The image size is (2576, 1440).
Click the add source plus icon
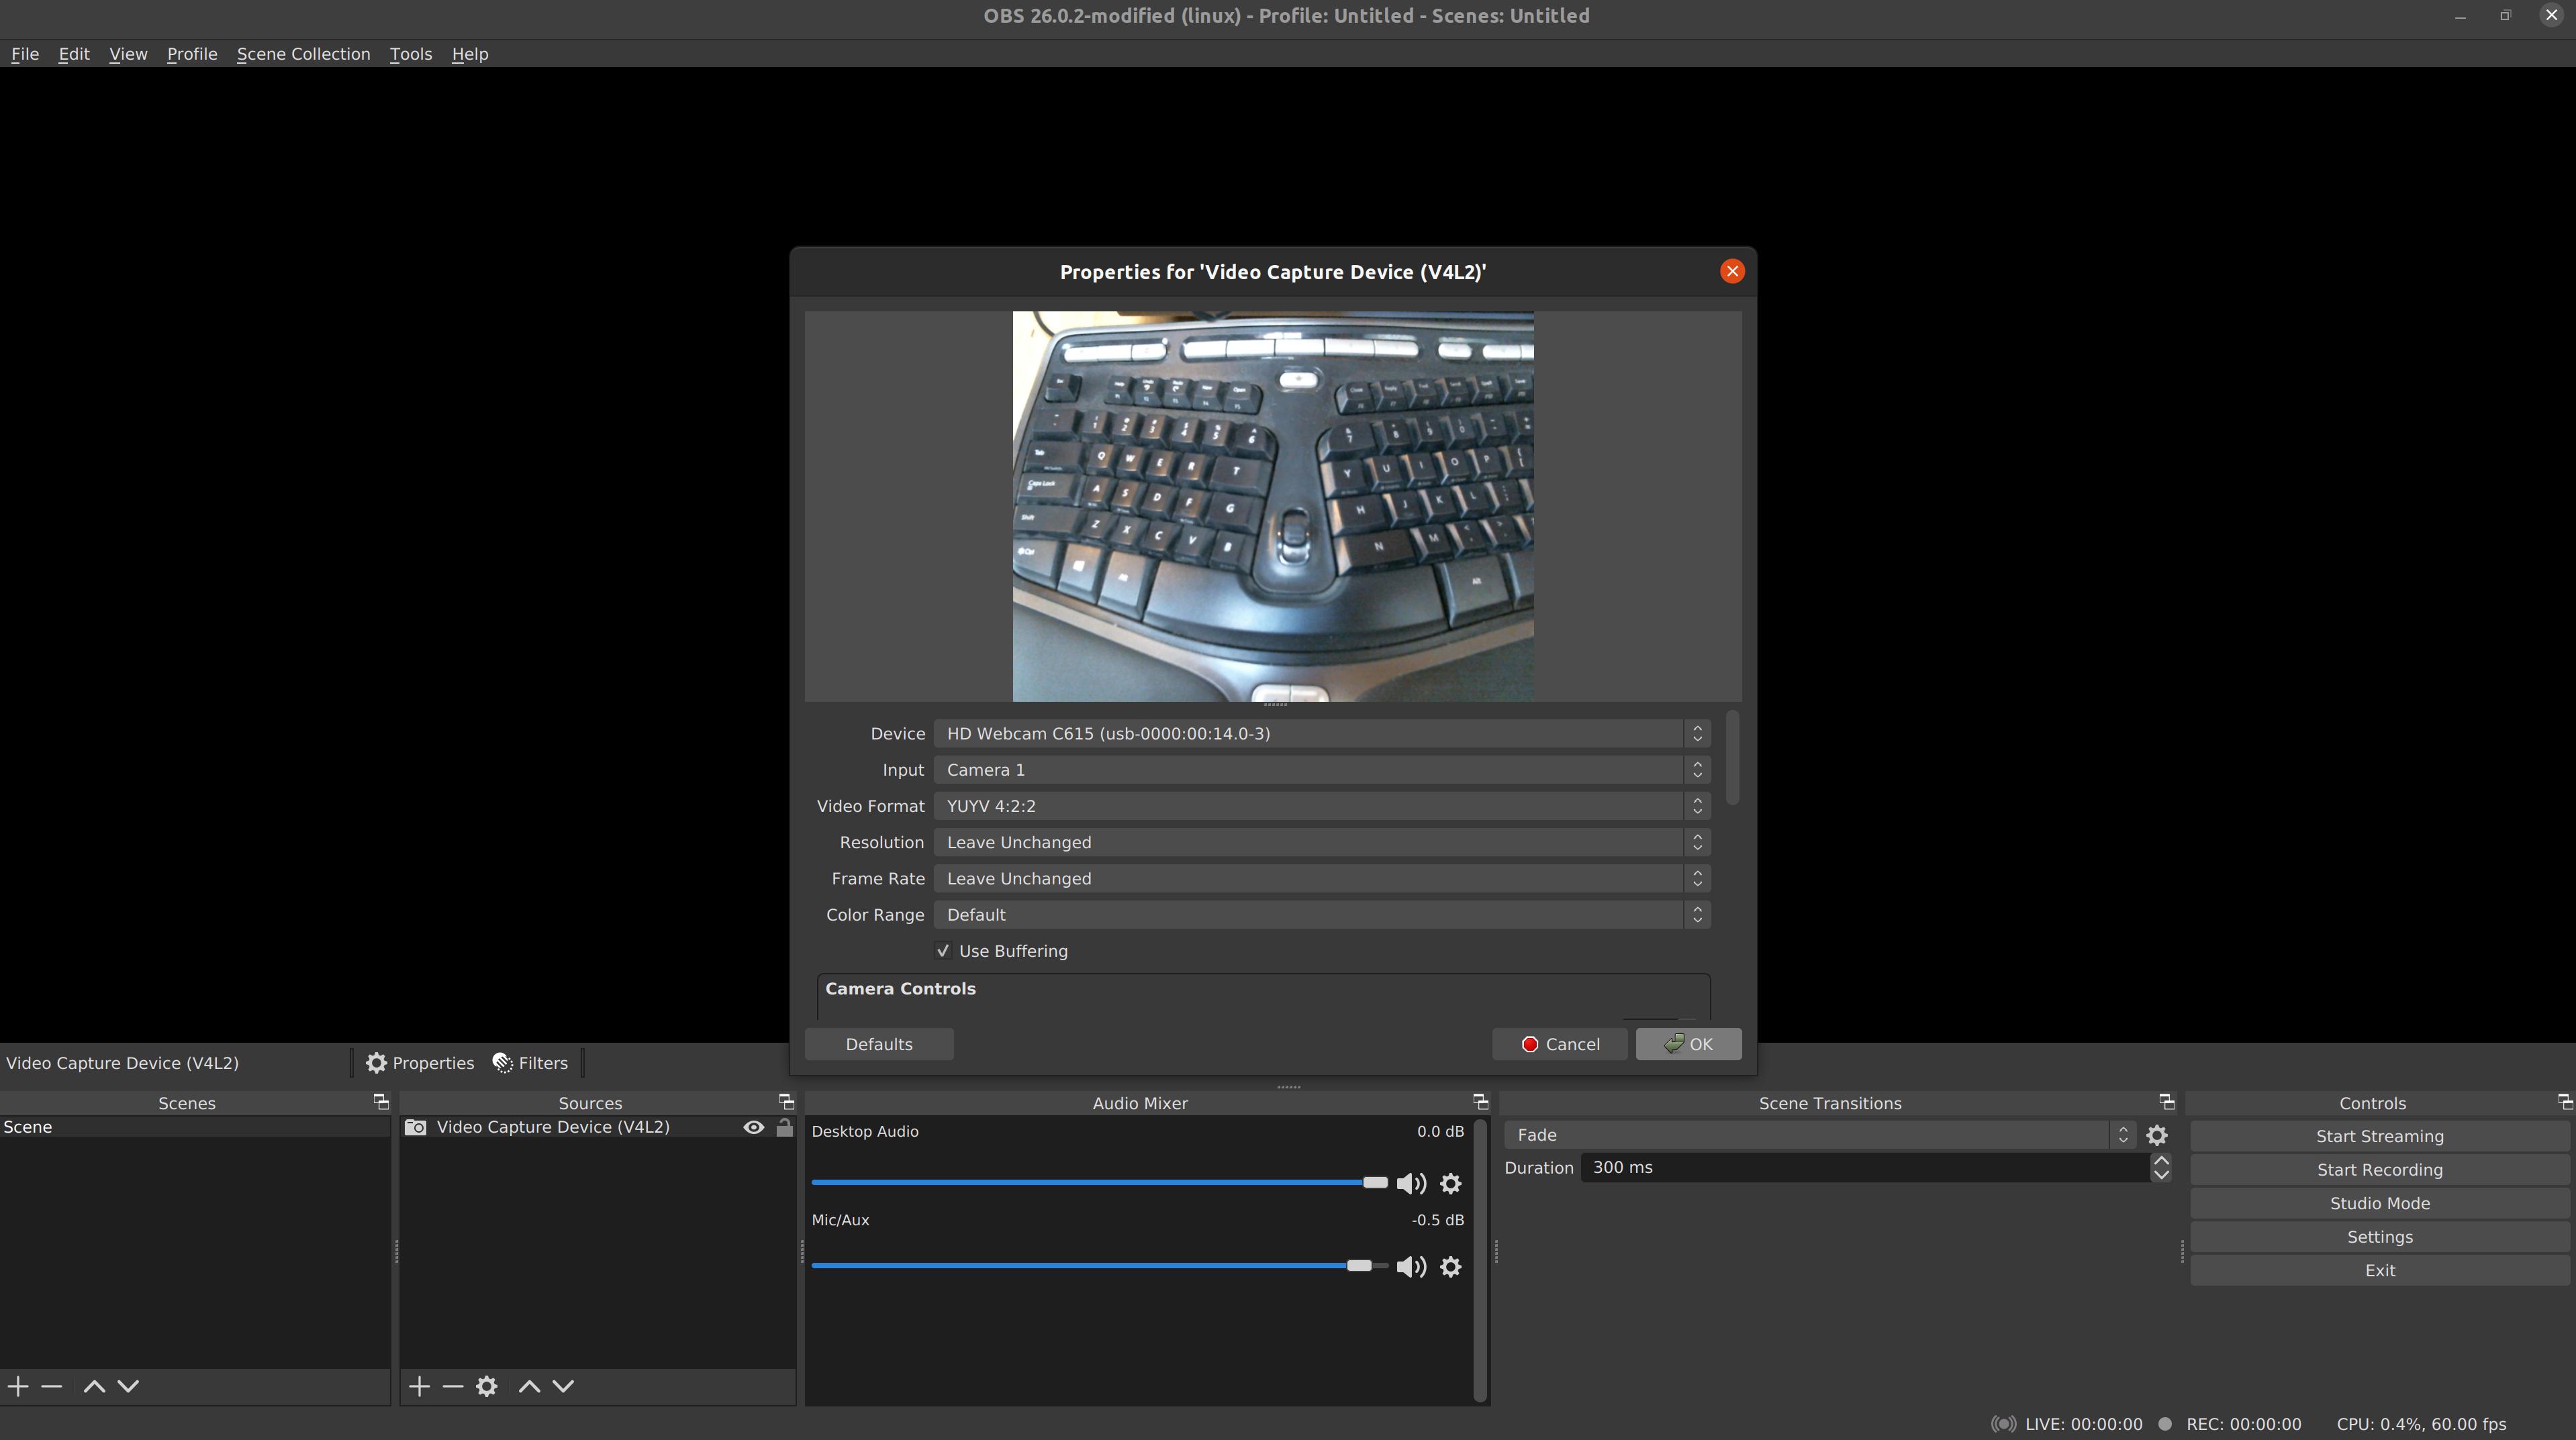[419, 1386]
